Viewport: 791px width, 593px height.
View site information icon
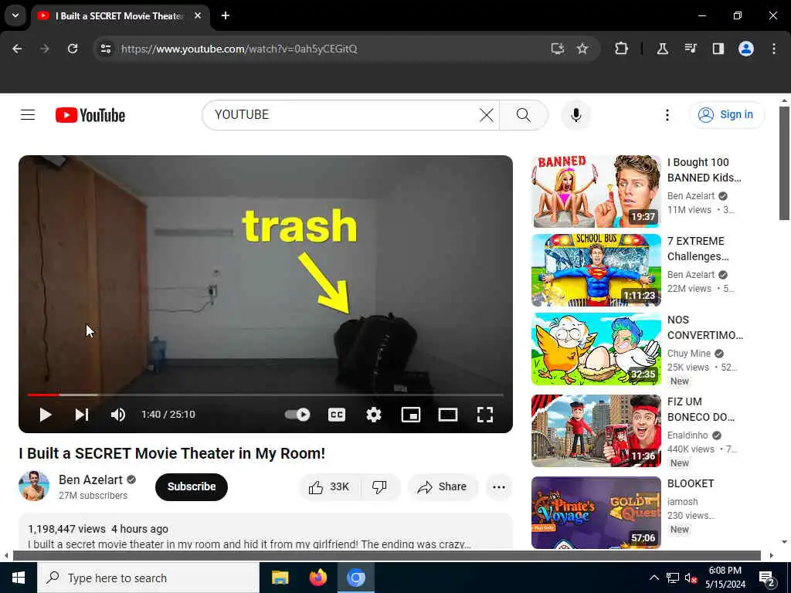(105, 49)
